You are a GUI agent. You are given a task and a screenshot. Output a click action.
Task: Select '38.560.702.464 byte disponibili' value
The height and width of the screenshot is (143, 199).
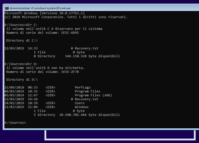pos(89,115)
